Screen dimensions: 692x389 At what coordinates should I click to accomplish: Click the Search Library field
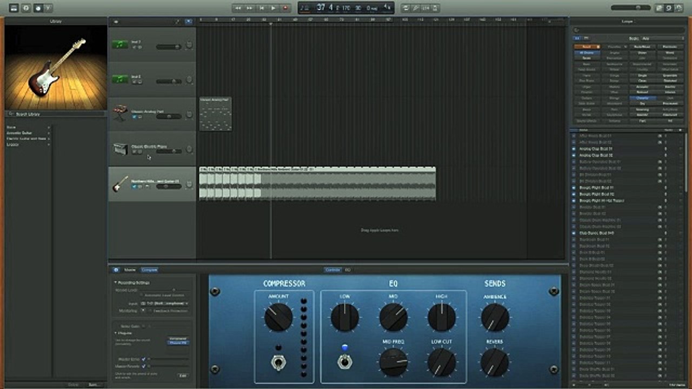56,114
